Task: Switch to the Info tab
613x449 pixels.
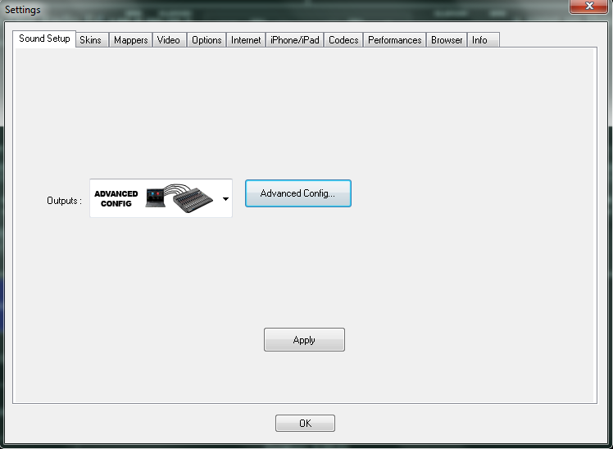Action: coord(484,40)
